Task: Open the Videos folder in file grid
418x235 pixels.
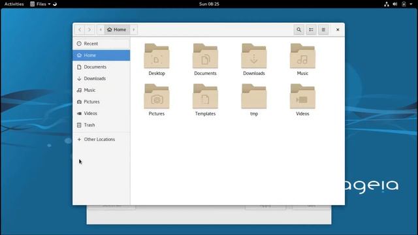Action: pos(302,97)
